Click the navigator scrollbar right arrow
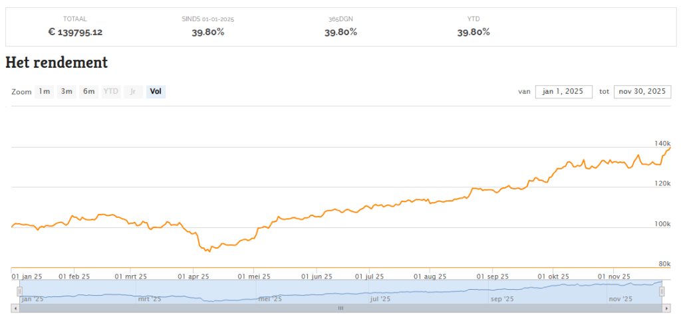The width and height of the screenshot is (681, 323). coord(665,308)
